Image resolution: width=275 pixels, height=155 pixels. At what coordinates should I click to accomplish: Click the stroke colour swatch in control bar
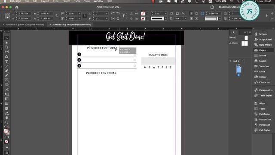pyautogui.click(x=143, y=19)
